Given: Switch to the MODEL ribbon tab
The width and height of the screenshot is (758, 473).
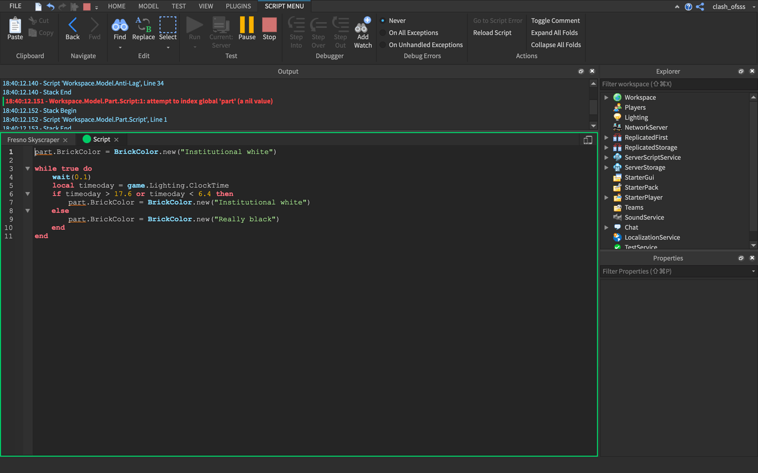Looking at the screenshot, I should click(x=148, y=6).
